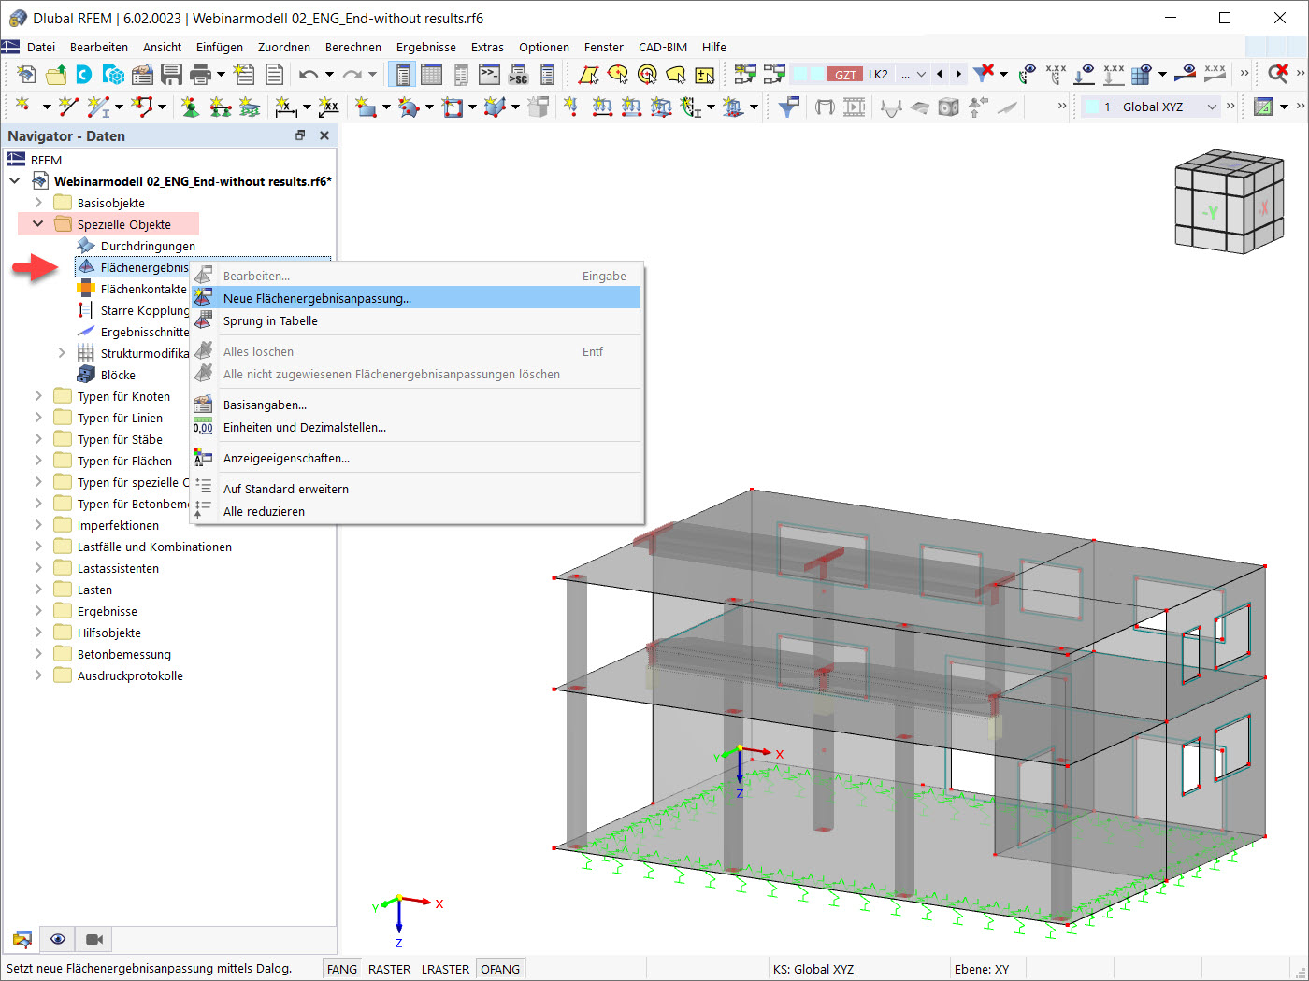Viewport: 1309px width, 981px height.
Task: Click the Print icon in the toolbar
Action: (200, 75)
